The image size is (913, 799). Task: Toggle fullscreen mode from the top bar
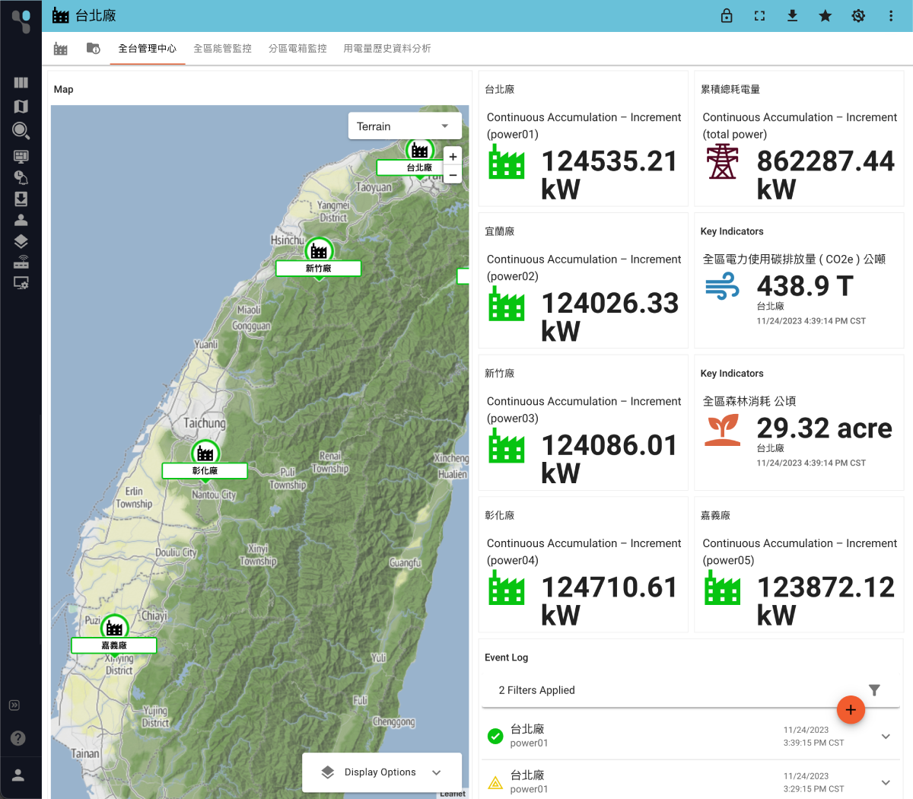[759, 15]
